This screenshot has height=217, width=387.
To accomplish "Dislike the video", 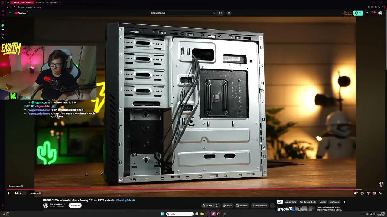I will 217,206.
